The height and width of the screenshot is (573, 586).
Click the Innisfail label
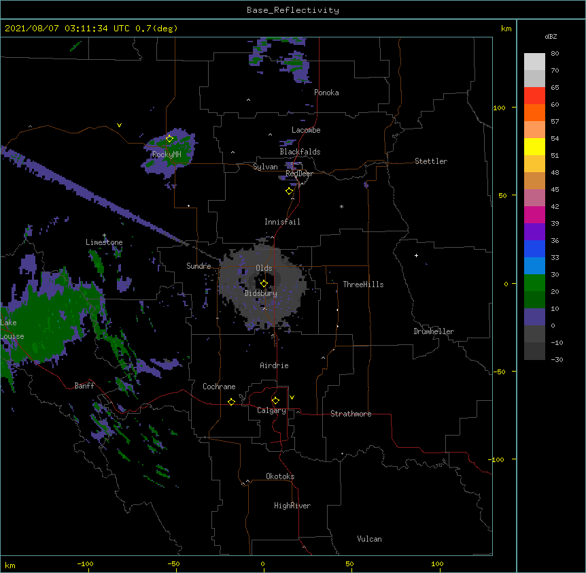pos(282,222)
